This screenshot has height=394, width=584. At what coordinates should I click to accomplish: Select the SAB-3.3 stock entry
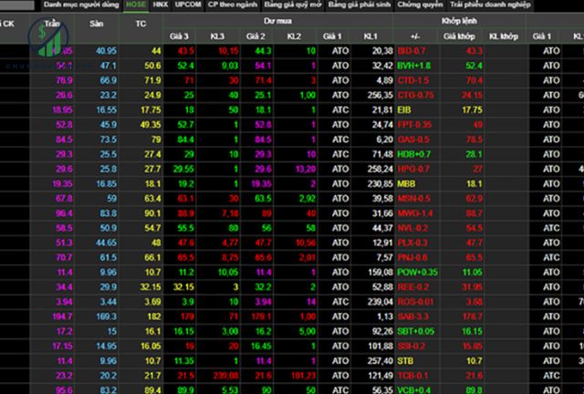click(x=413, y=316)
